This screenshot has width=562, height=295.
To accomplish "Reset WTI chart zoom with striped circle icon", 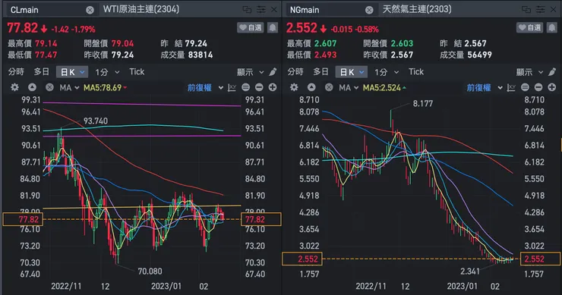I will pos(246,87).
